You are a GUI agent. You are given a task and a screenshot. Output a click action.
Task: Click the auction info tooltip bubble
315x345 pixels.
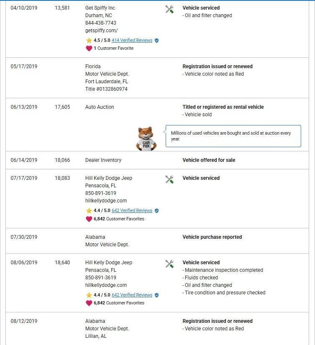[x=233, y=136]
